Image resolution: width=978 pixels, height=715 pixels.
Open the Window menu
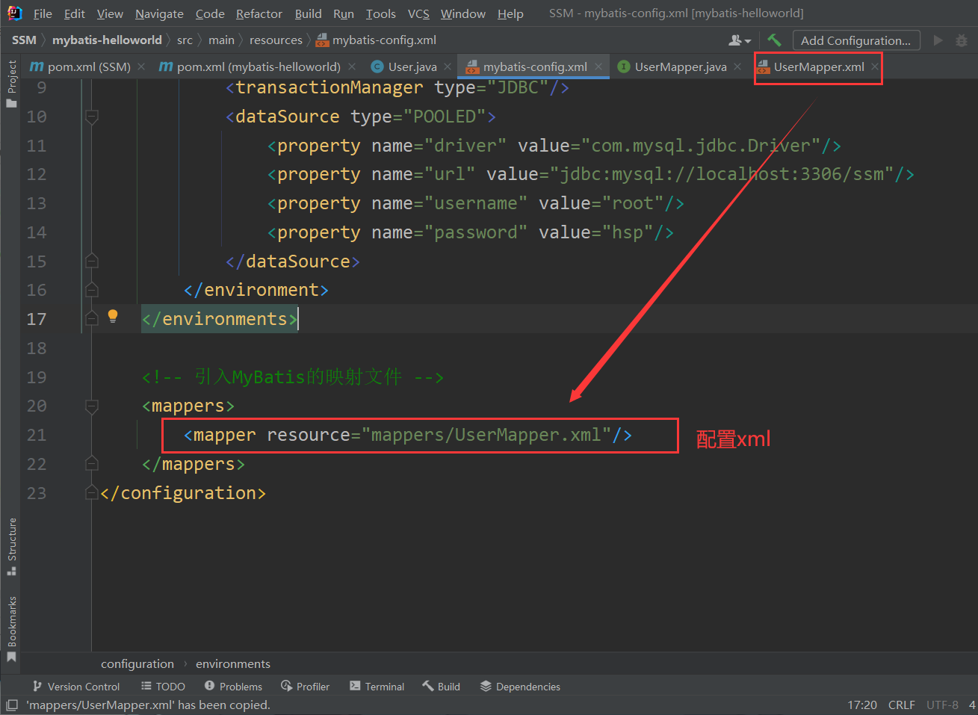click(462, 13)
